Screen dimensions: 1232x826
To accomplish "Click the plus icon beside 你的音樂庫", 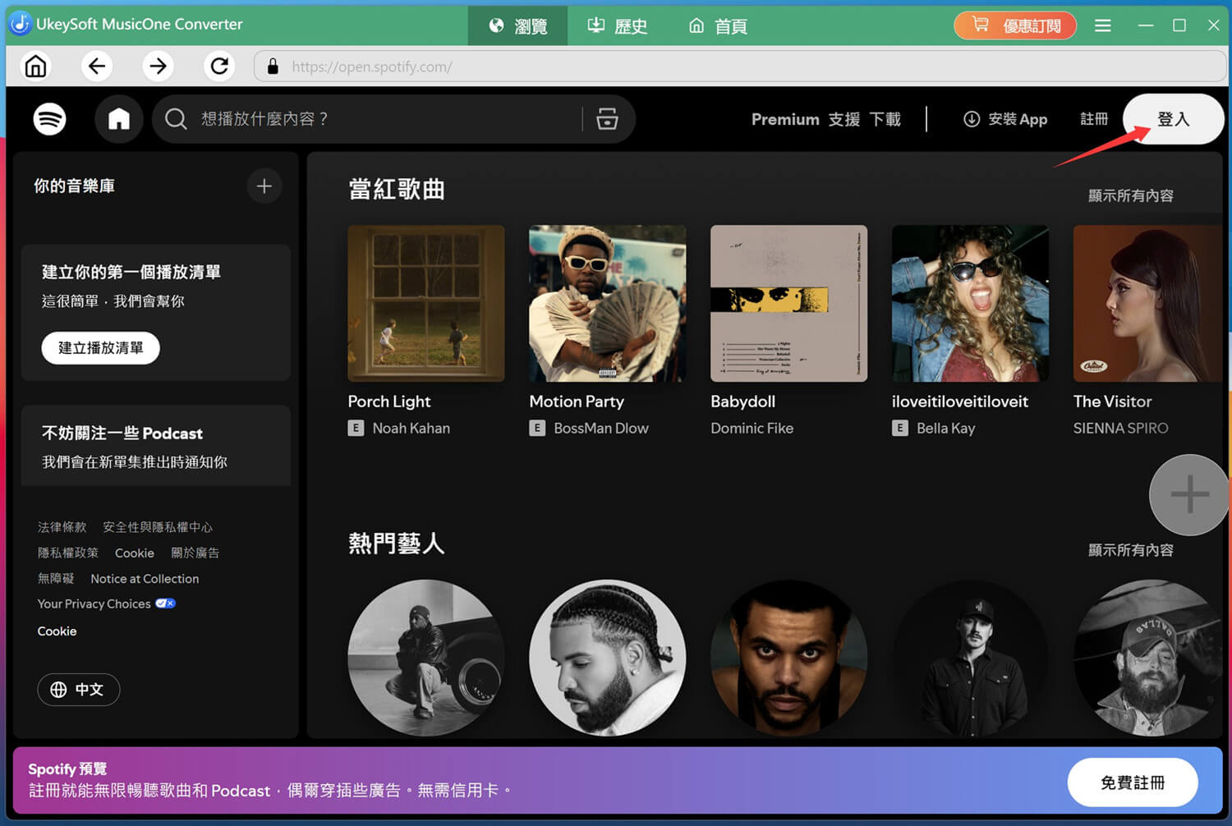I will pos(264,186).
